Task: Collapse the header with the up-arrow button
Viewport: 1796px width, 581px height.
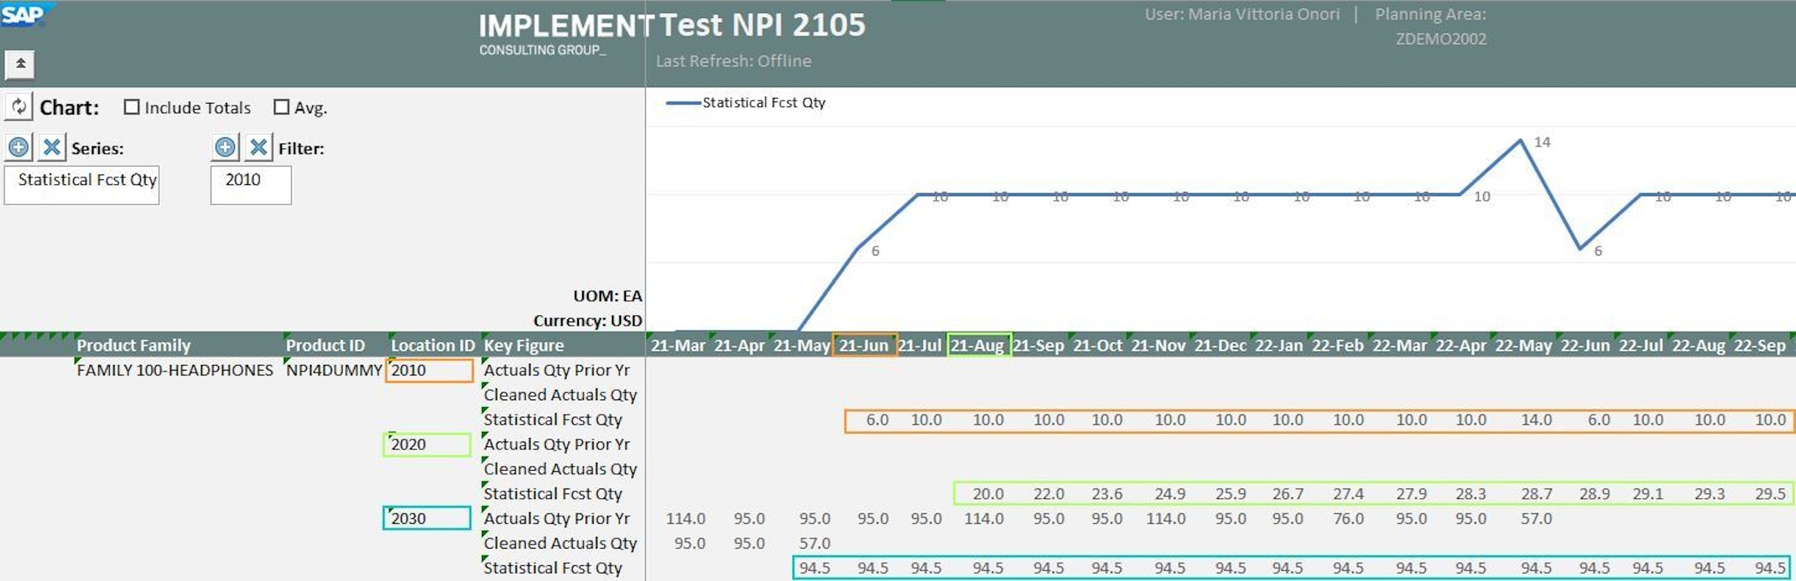Action: [x=20, y=64]
